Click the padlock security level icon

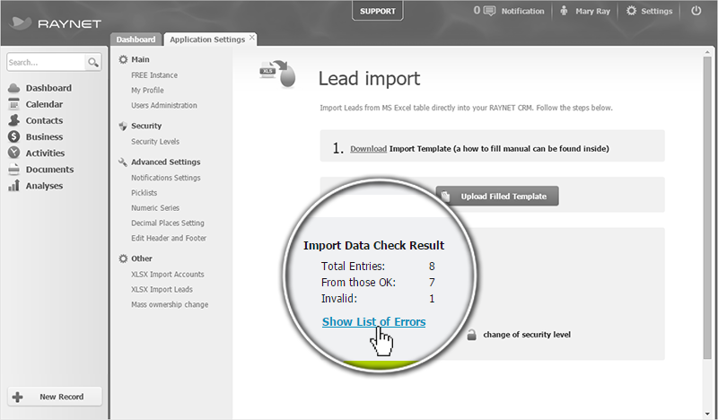click(472, 335)
